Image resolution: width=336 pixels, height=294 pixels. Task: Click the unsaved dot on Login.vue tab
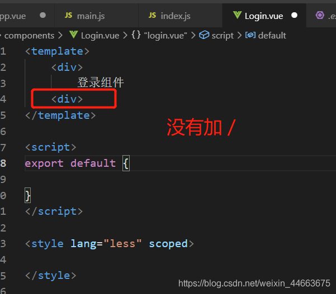[294, 16]
